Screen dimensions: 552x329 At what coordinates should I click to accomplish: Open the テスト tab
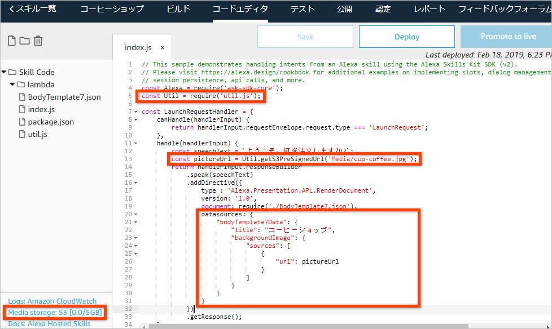[x=302, y=9]
